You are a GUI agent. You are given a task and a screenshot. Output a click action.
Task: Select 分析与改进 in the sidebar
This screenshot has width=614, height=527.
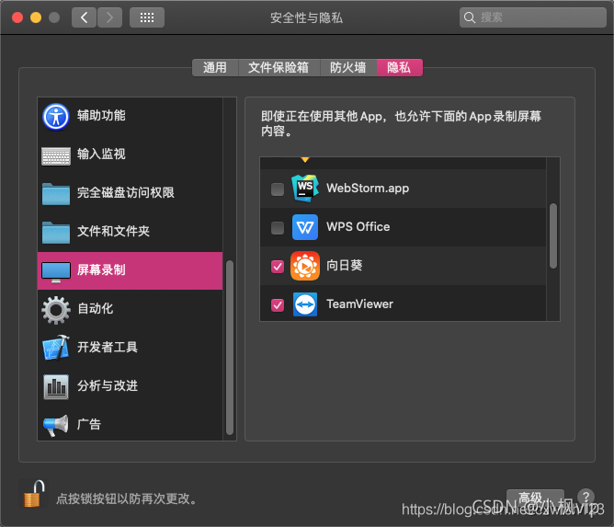pyautogui.click(x=130, y=386)
